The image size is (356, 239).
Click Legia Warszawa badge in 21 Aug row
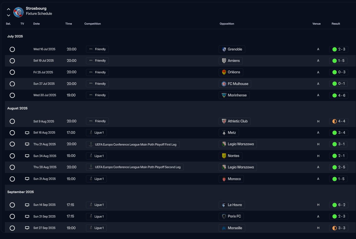click(x=224, y=144)
